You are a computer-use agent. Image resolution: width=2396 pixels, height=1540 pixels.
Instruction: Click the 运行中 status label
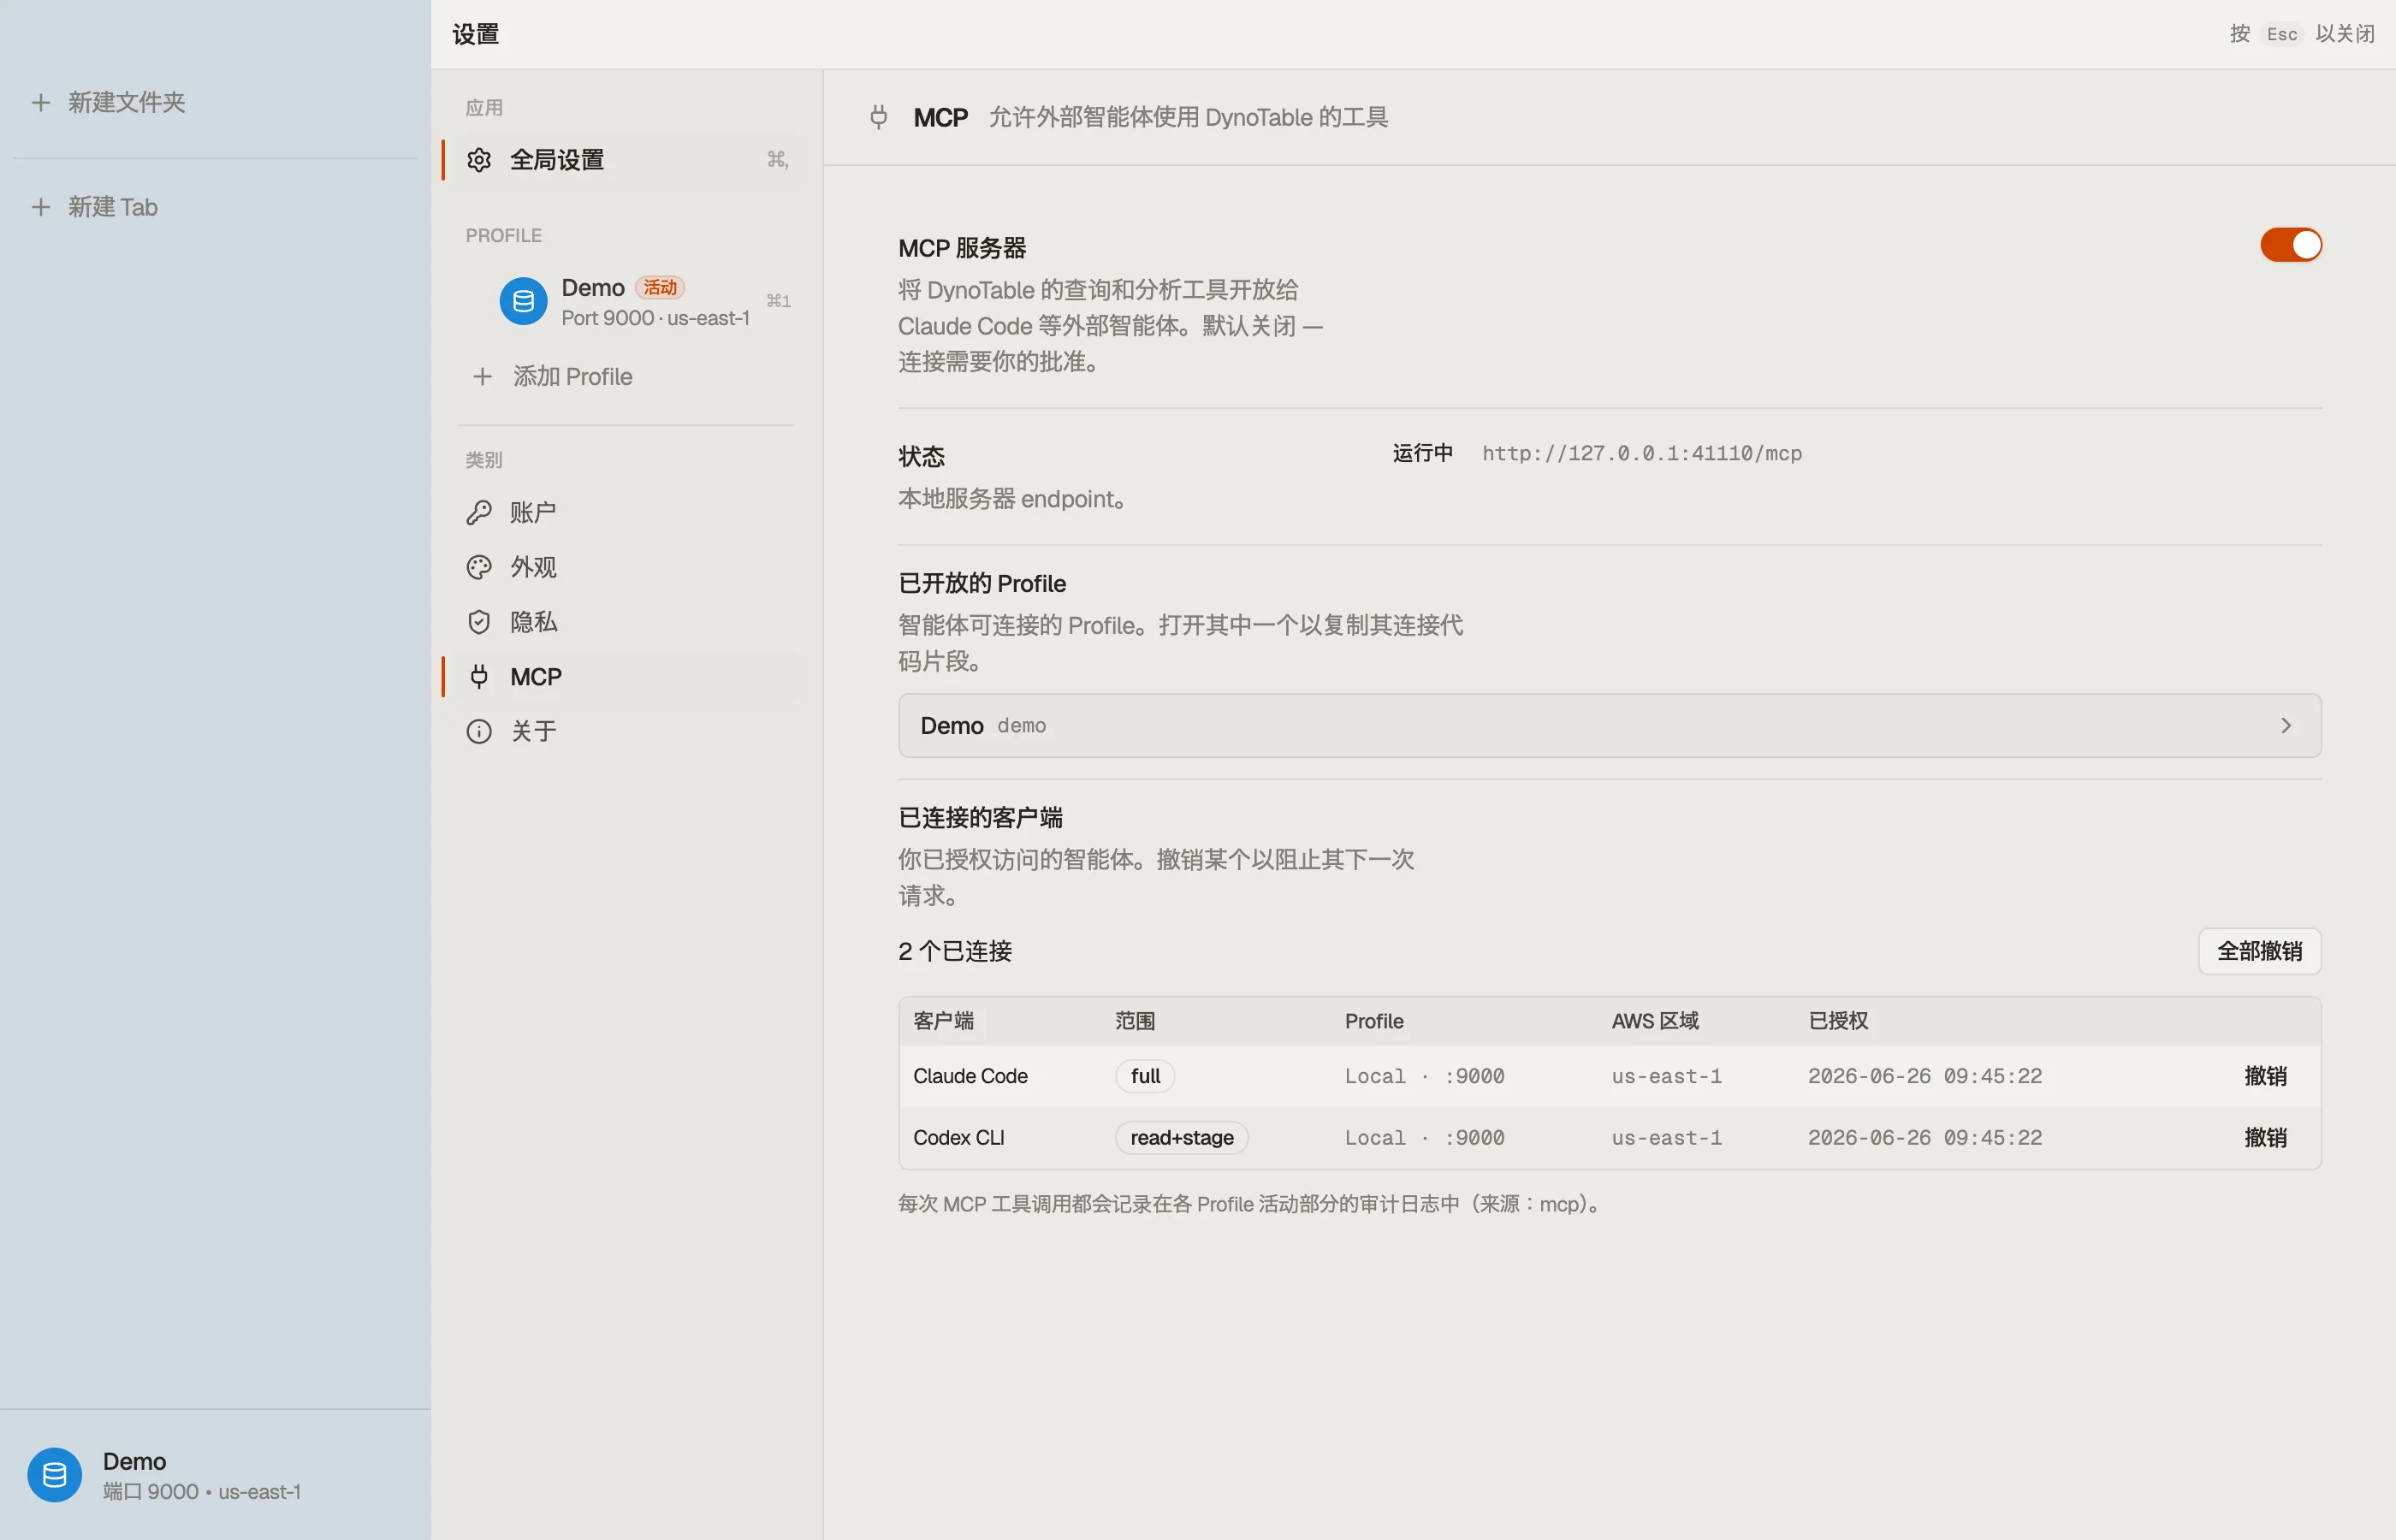pos(1422,454)
